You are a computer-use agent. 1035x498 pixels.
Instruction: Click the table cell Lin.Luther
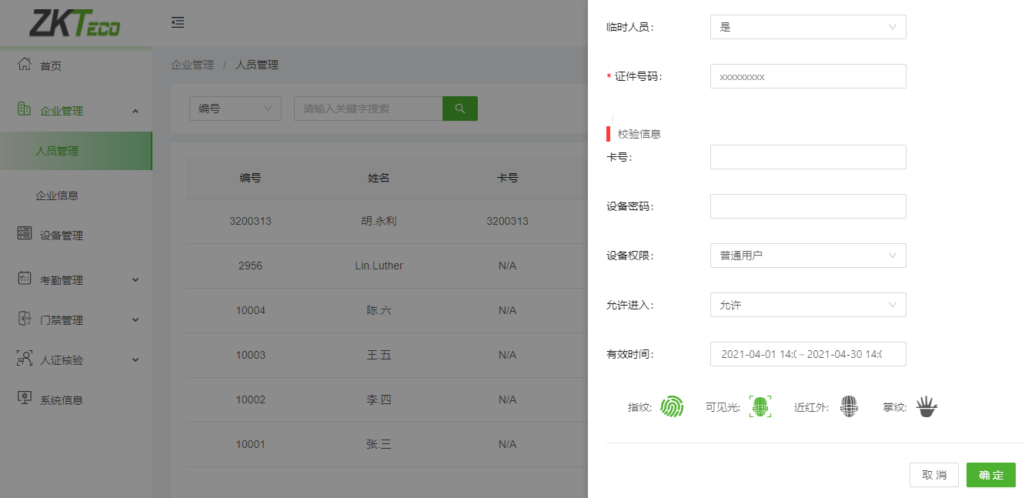click(379, 266)
